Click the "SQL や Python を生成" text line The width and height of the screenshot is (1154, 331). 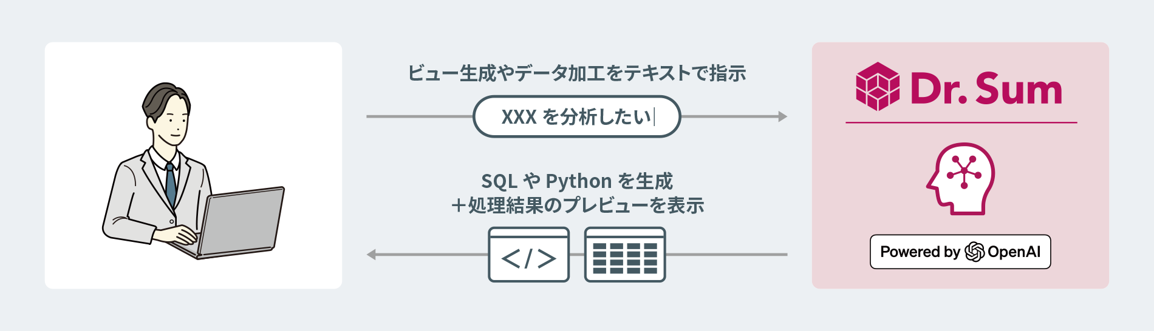[x=576, y=181]
